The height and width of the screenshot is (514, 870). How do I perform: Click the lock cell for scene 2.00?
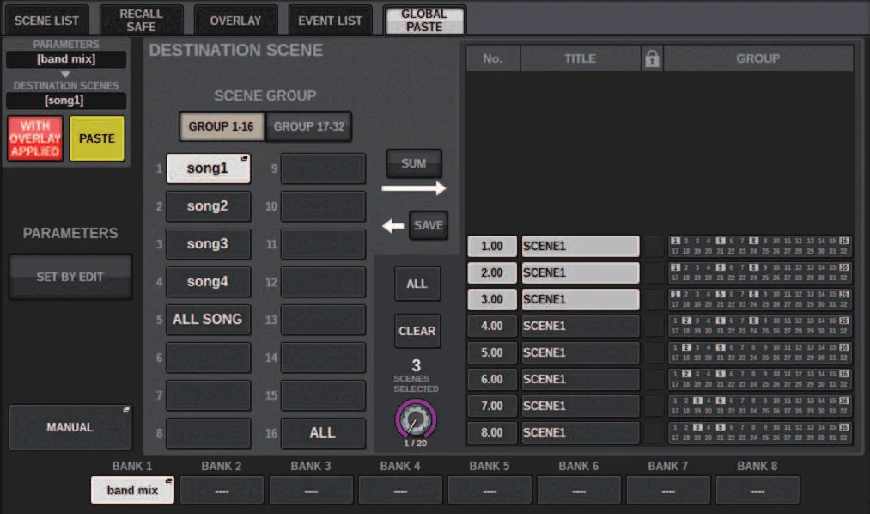[653, 272]
